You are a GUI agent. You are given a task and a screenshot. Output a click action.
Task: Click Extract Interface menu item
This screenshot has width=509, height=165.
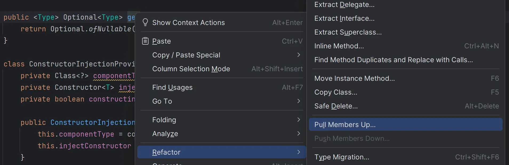point(344,18)
